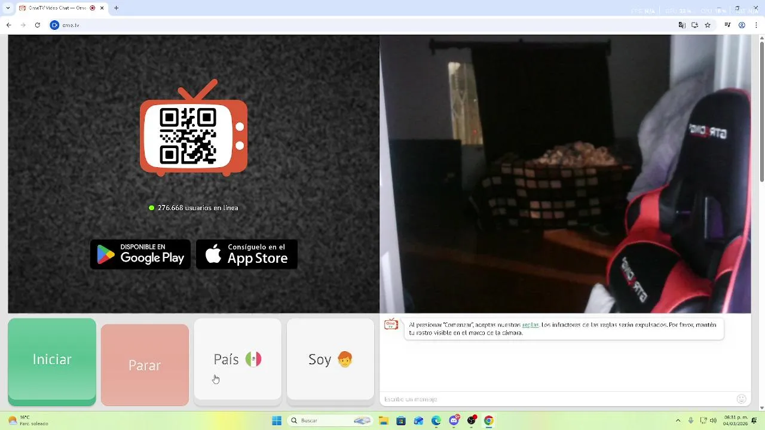Open the reglas link in chat notice
765x430 pixels.
tap(530, 325)
